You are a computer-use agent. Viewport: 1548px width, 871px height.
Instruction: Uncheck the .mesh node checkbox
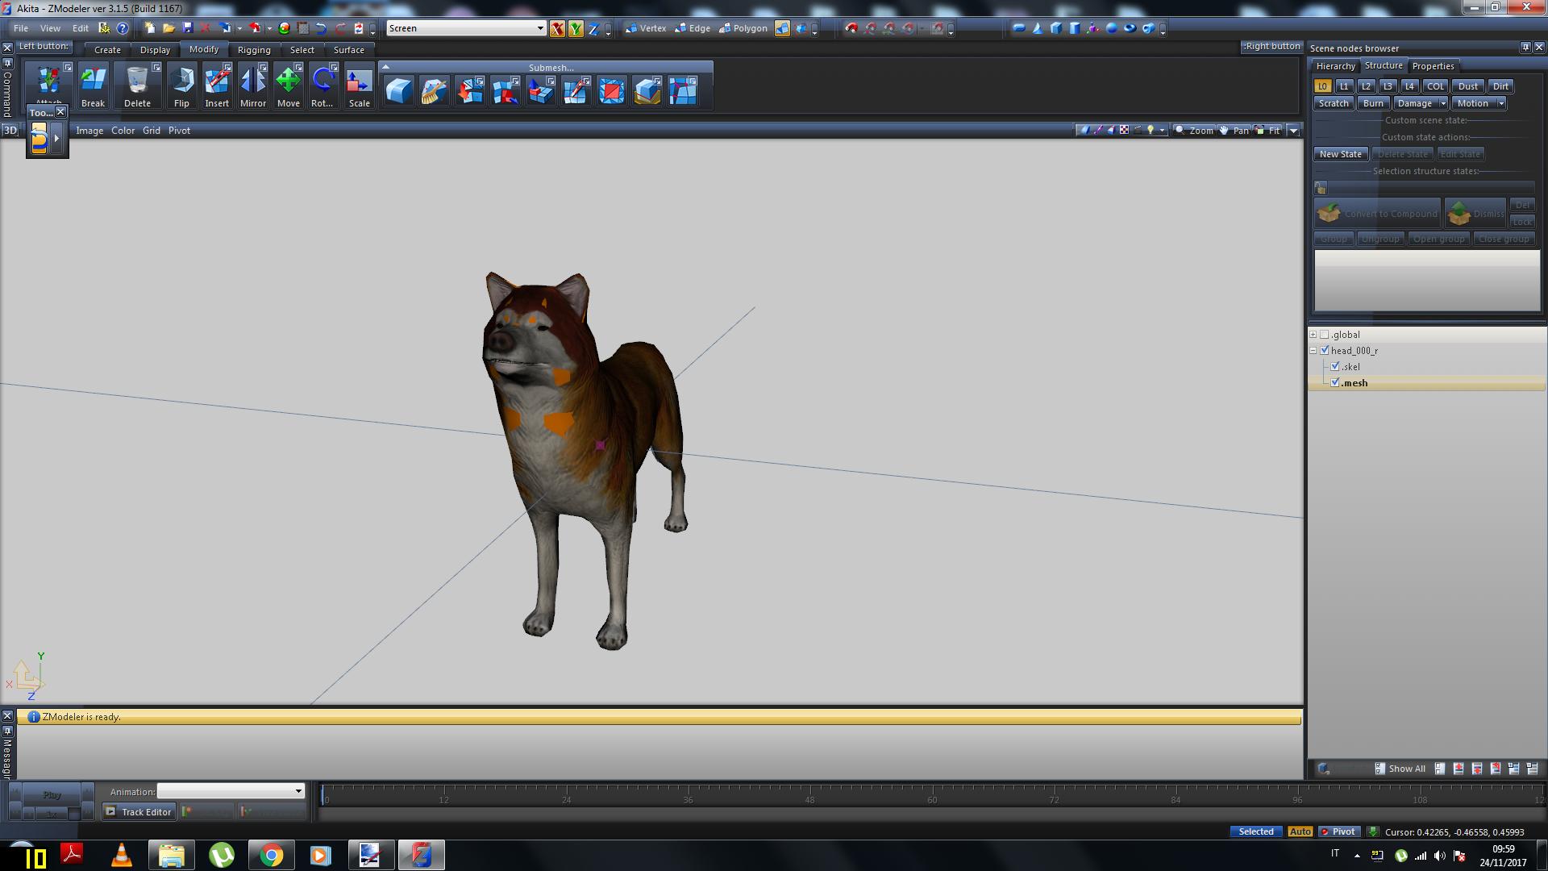[1335, 383]
